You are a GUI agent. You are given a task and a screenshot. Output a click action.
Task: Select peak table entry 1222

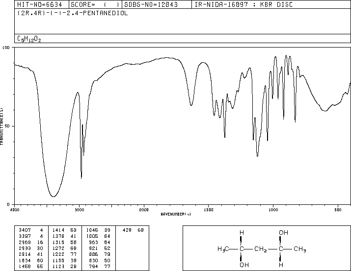[58, 254]
